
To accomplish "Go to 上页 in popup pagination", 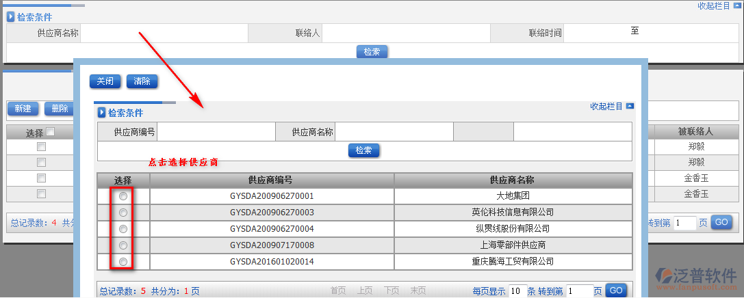I will (365, 291).
